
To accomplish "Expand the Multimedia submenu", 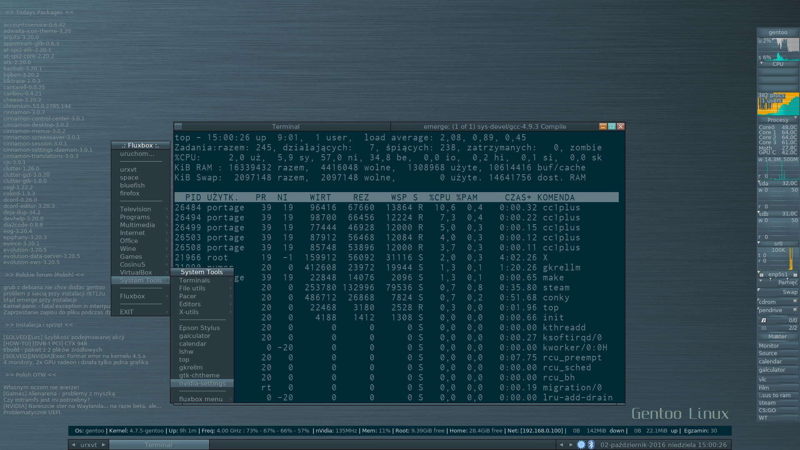I will coord(141,225).
